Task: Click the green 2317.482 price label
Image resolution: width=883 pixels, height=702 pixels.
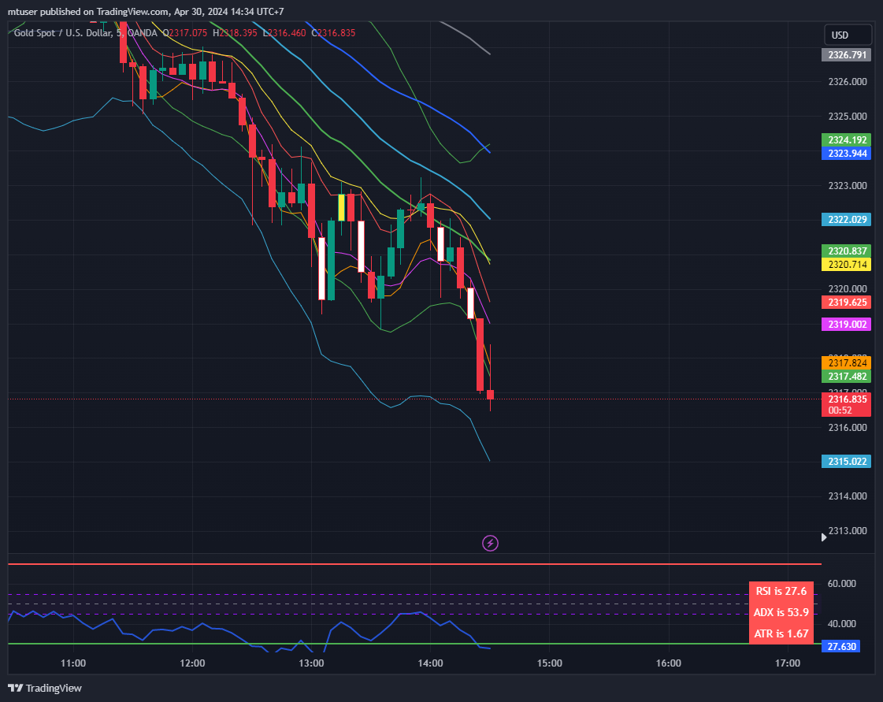Action: (847, 377)
